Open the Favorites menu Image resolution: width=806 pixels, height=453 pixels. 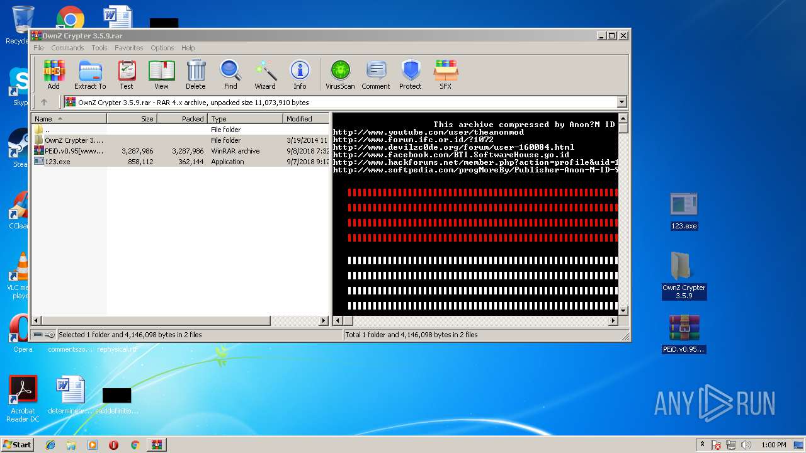[128, 48]
